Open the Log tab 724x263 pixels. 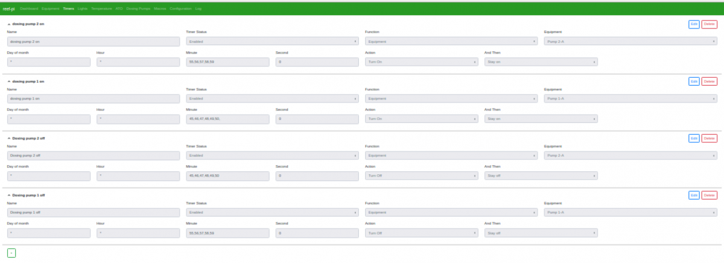pos(198,9)
